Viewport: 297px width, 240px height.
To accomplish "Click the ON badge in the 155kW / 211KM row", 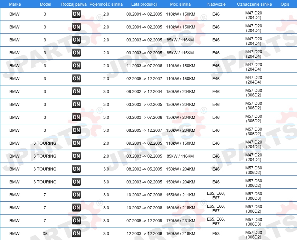I will point(76,194).
